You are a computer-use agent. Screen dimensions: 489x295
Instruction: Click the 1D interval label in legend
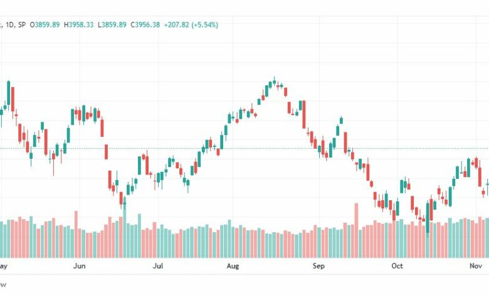click(9, 24)
